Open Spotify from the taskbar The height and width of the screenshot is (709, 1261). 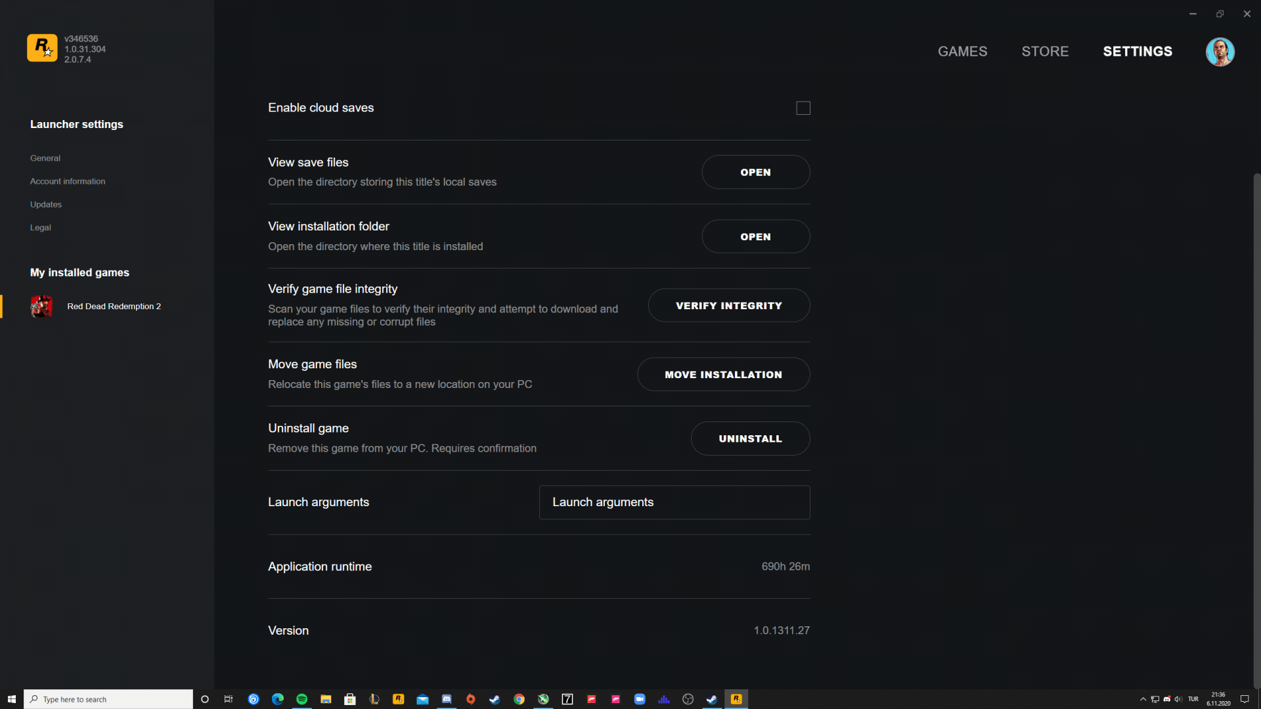coord(301,699)
